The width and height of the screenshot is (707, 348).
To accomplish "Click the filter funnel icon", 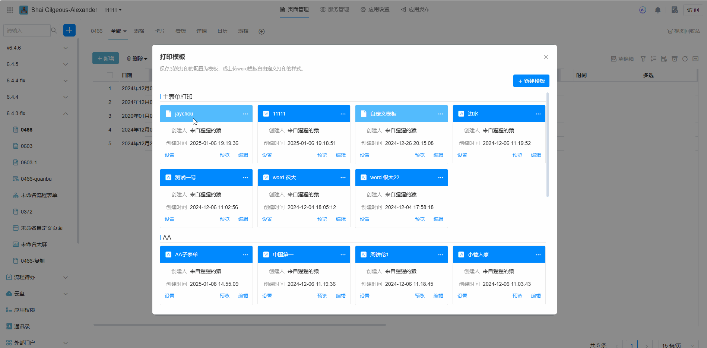I will tap(643, 59).
